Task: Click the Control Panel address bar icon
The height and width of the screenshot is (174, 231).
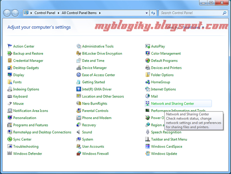Action: (x=26, y=13)
